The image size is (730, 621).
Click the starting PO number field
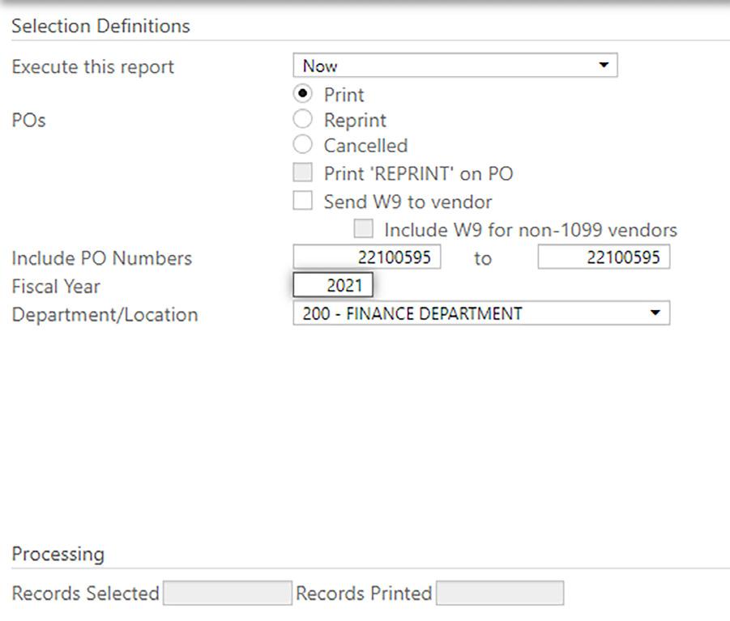(x=366, y=257)
